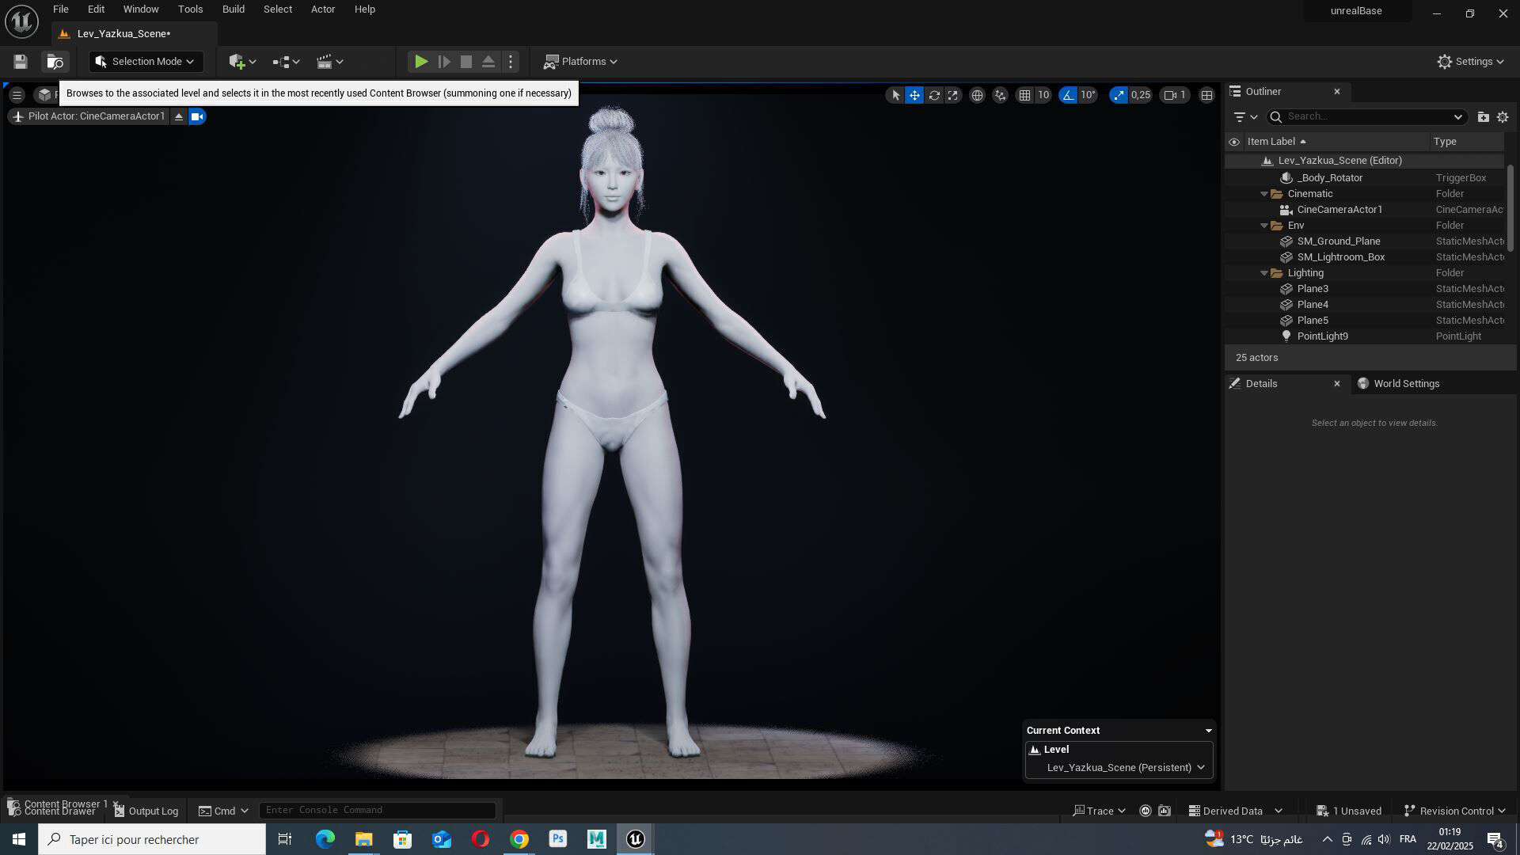Collapse the Cinematic folder in Outliner
This screenshot has width=1520, height=855.
pyautogui.click(x=1264, y=194)
